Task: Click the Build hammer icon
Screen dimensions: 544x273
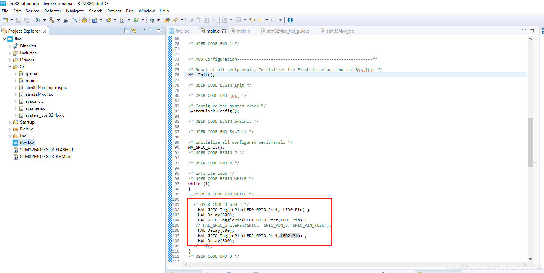Action: pyautogui.click(x=52, y=20)
